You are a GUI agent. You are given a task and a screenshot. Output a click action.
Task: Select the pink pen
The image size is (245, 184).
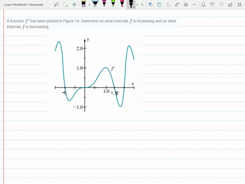point(122,4)
